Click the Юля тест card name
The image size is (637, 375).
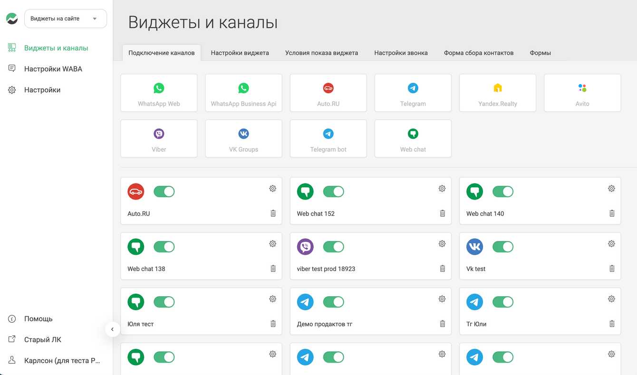coord(141,324)
